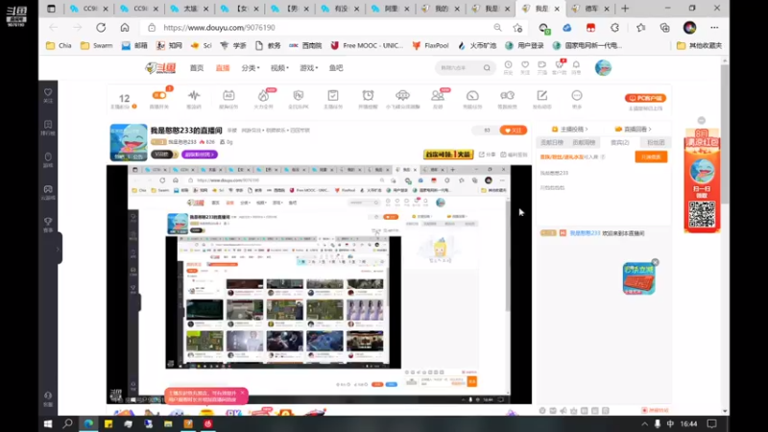Open the trophy icon in left sidebar
The width and height of the screenshot is (768, 432).
(x=48, y=225)
